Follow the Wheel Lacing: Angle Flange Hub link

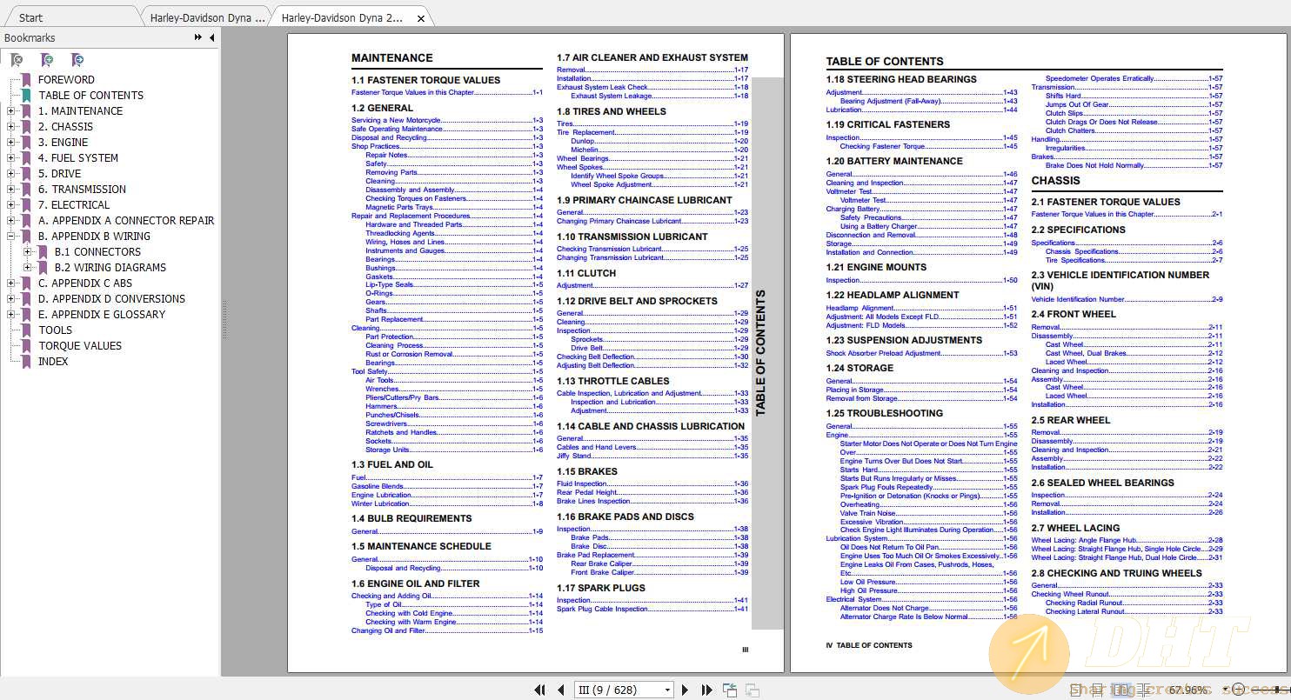[x=1127, y=540]
